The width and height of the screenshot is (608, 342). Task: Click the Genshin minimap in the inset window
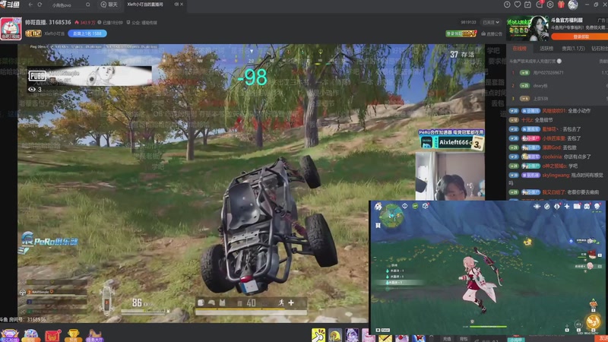pyautogui.click(x=393, y=214)
